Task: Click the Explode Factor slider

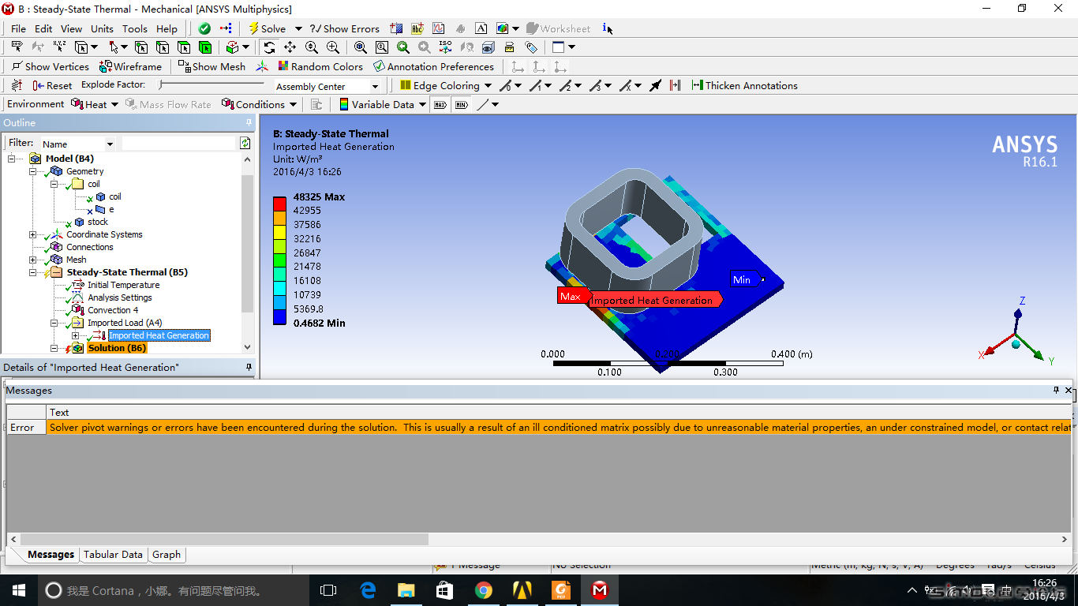Action: [x=211, y=84]
